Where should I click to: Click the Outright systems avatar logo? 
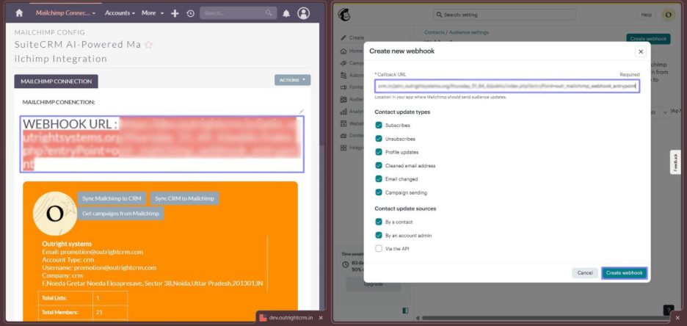click(x=55, y=214)
